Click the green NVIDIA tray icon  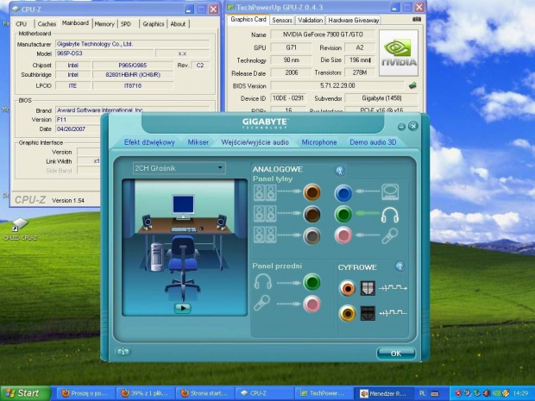click(496, 393)
